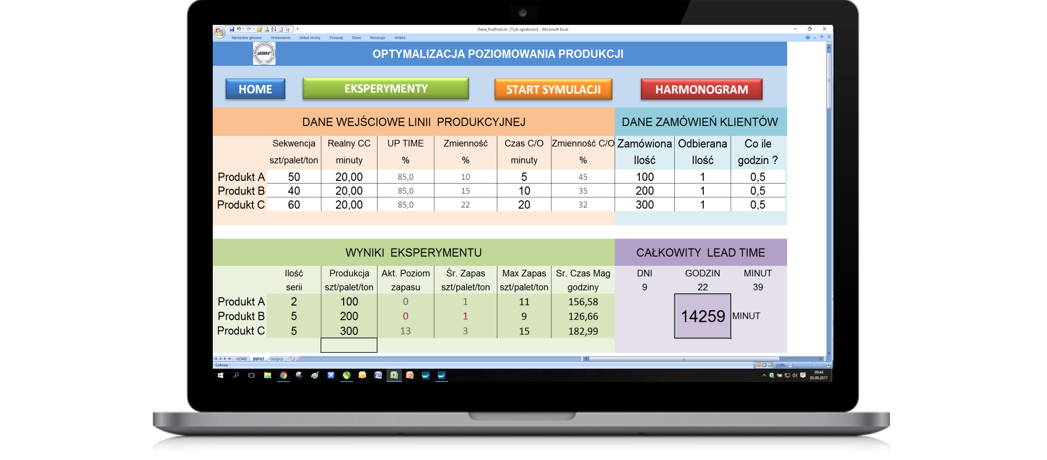Screen dimensions: 1047x460
Task: Click the first-sheet navigation arrow
Action: (x=215, y=359)
